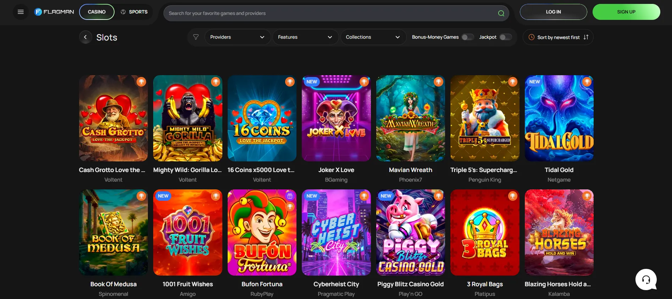Click the trophy badge on Tidal Gold
The height and width of the screenshot is (299, 672).
coord(587,82)
